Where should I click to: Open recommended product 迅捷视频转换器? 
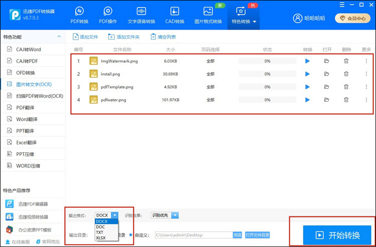coord(33,217)
